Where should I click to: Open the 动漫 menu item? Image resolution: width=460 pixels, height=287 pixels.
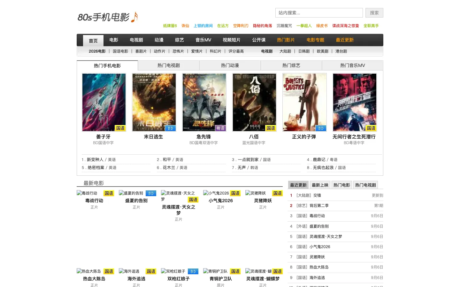coord(159,40)
